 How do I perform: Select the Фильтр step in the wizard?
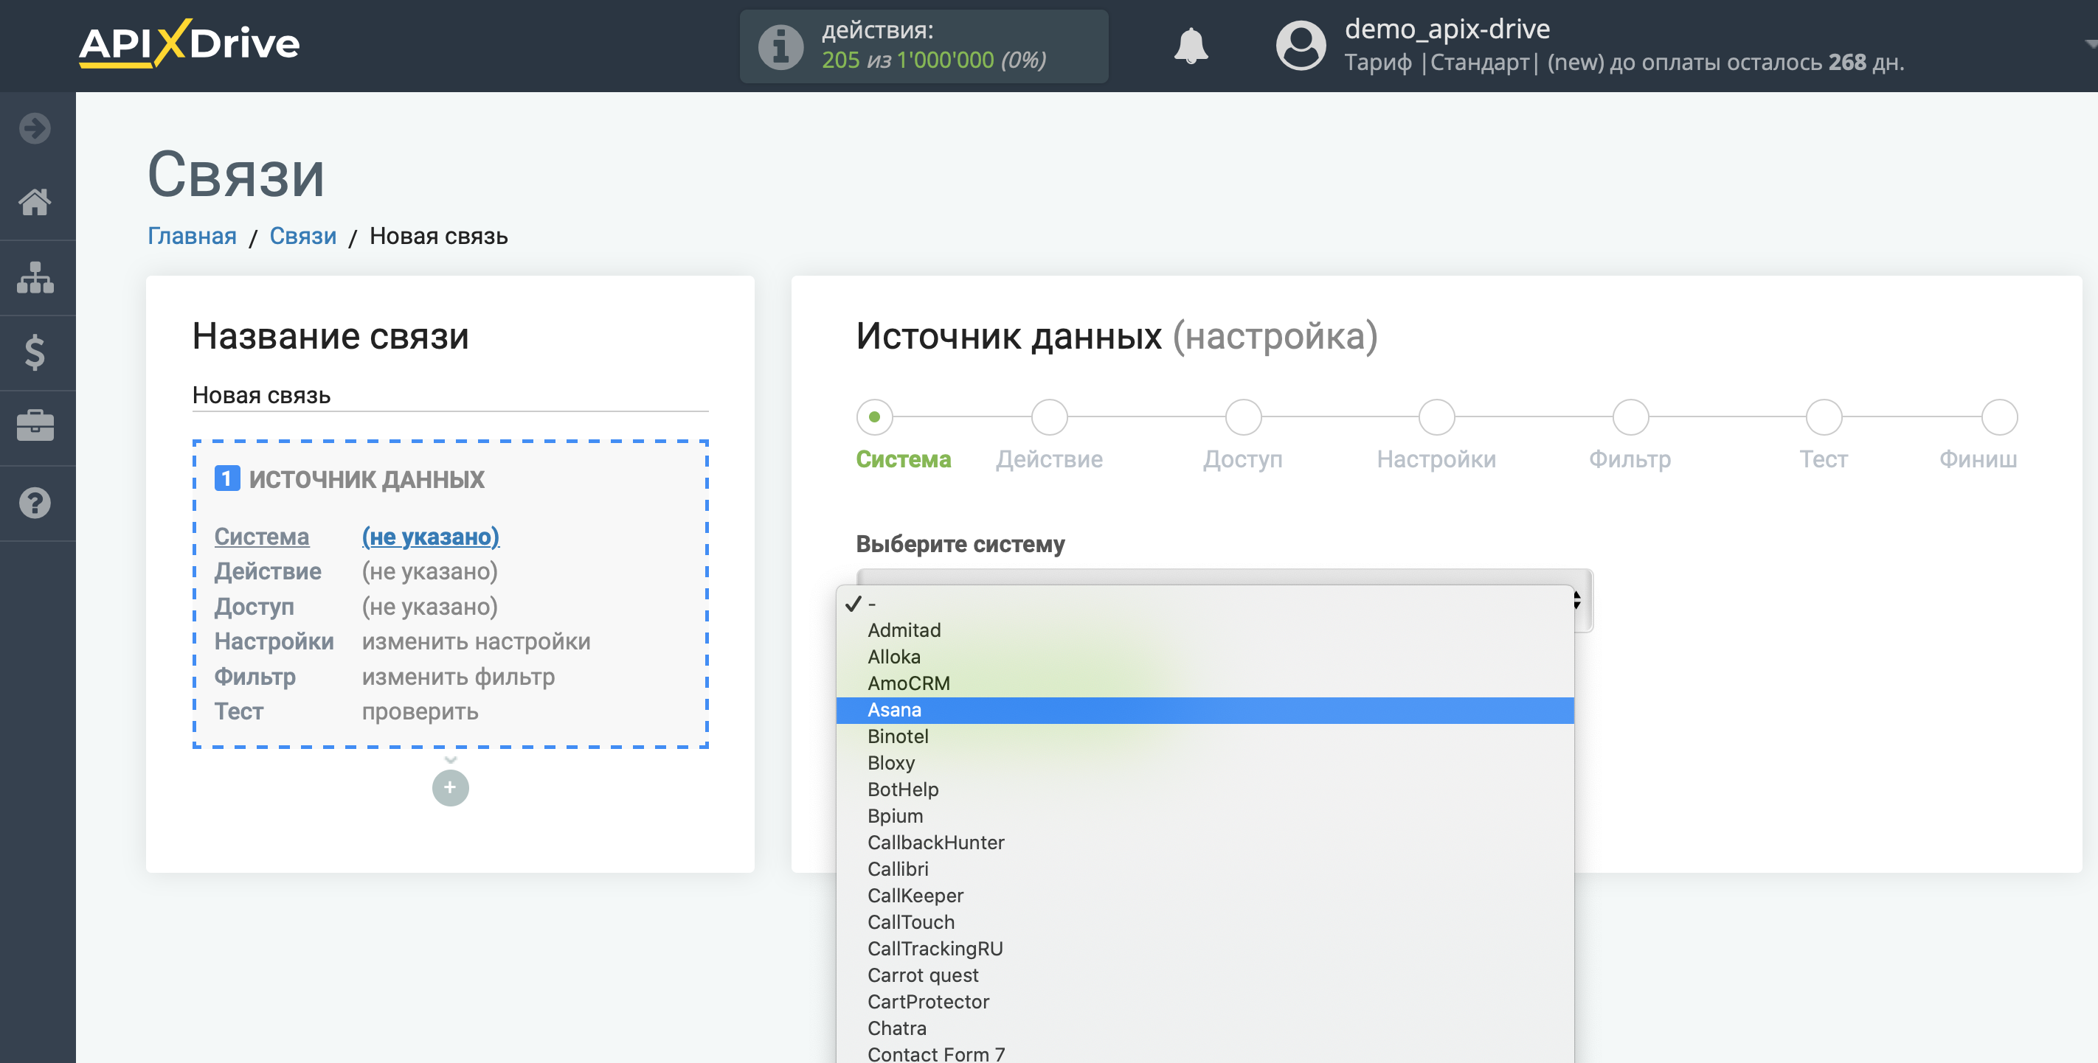[1630, 417]
